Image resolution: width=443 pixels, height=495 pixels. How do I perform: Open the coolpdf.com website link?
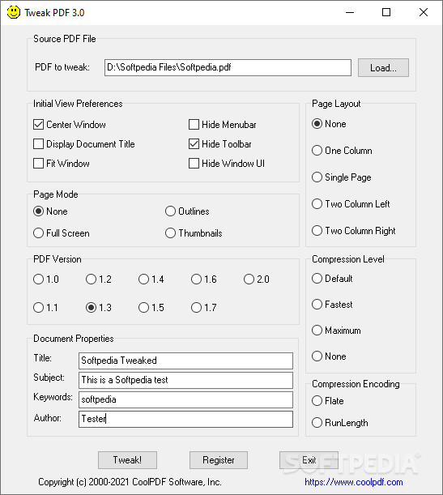[x=354, y=482]
